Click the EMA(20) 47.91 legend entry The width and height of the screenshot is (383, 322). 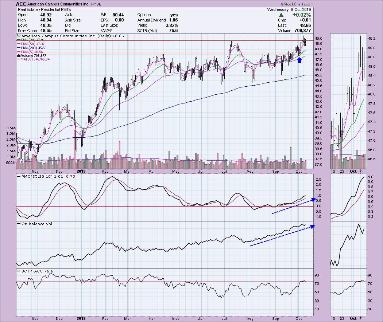pyautogui.click(x=31, y=40)
